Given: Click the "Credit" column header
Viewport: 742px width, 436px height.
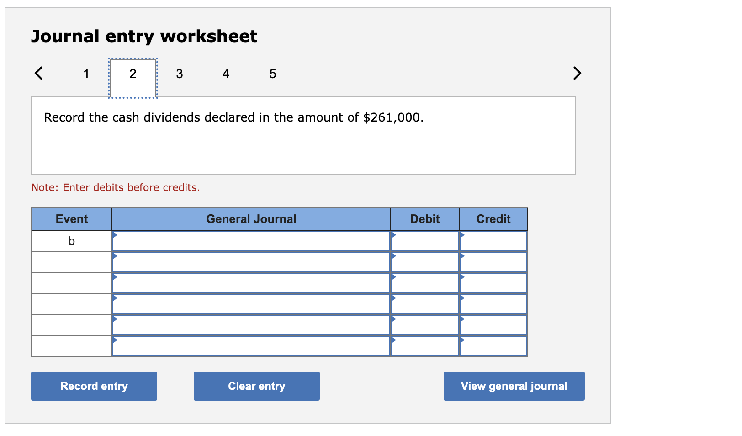Looking at the screenshot, I should [493, 219].
